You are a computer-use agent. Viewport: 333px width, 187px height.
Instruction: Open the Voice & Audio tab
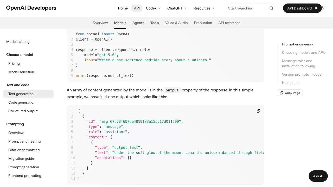(176, 23)
